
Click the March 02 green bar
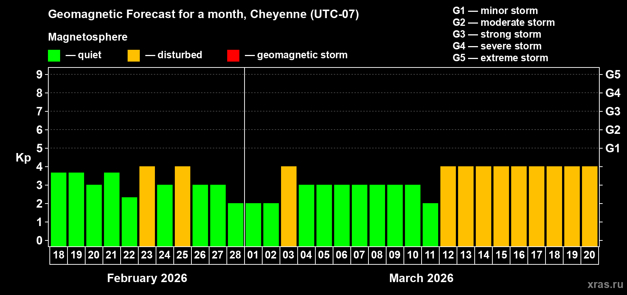click(x=271, y=225)
